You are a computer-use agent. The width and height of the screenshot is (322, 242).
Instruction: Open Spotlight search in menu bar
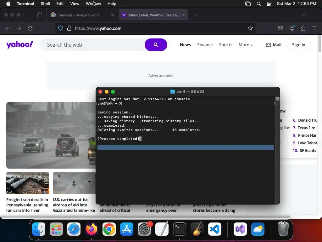(259, 4)
